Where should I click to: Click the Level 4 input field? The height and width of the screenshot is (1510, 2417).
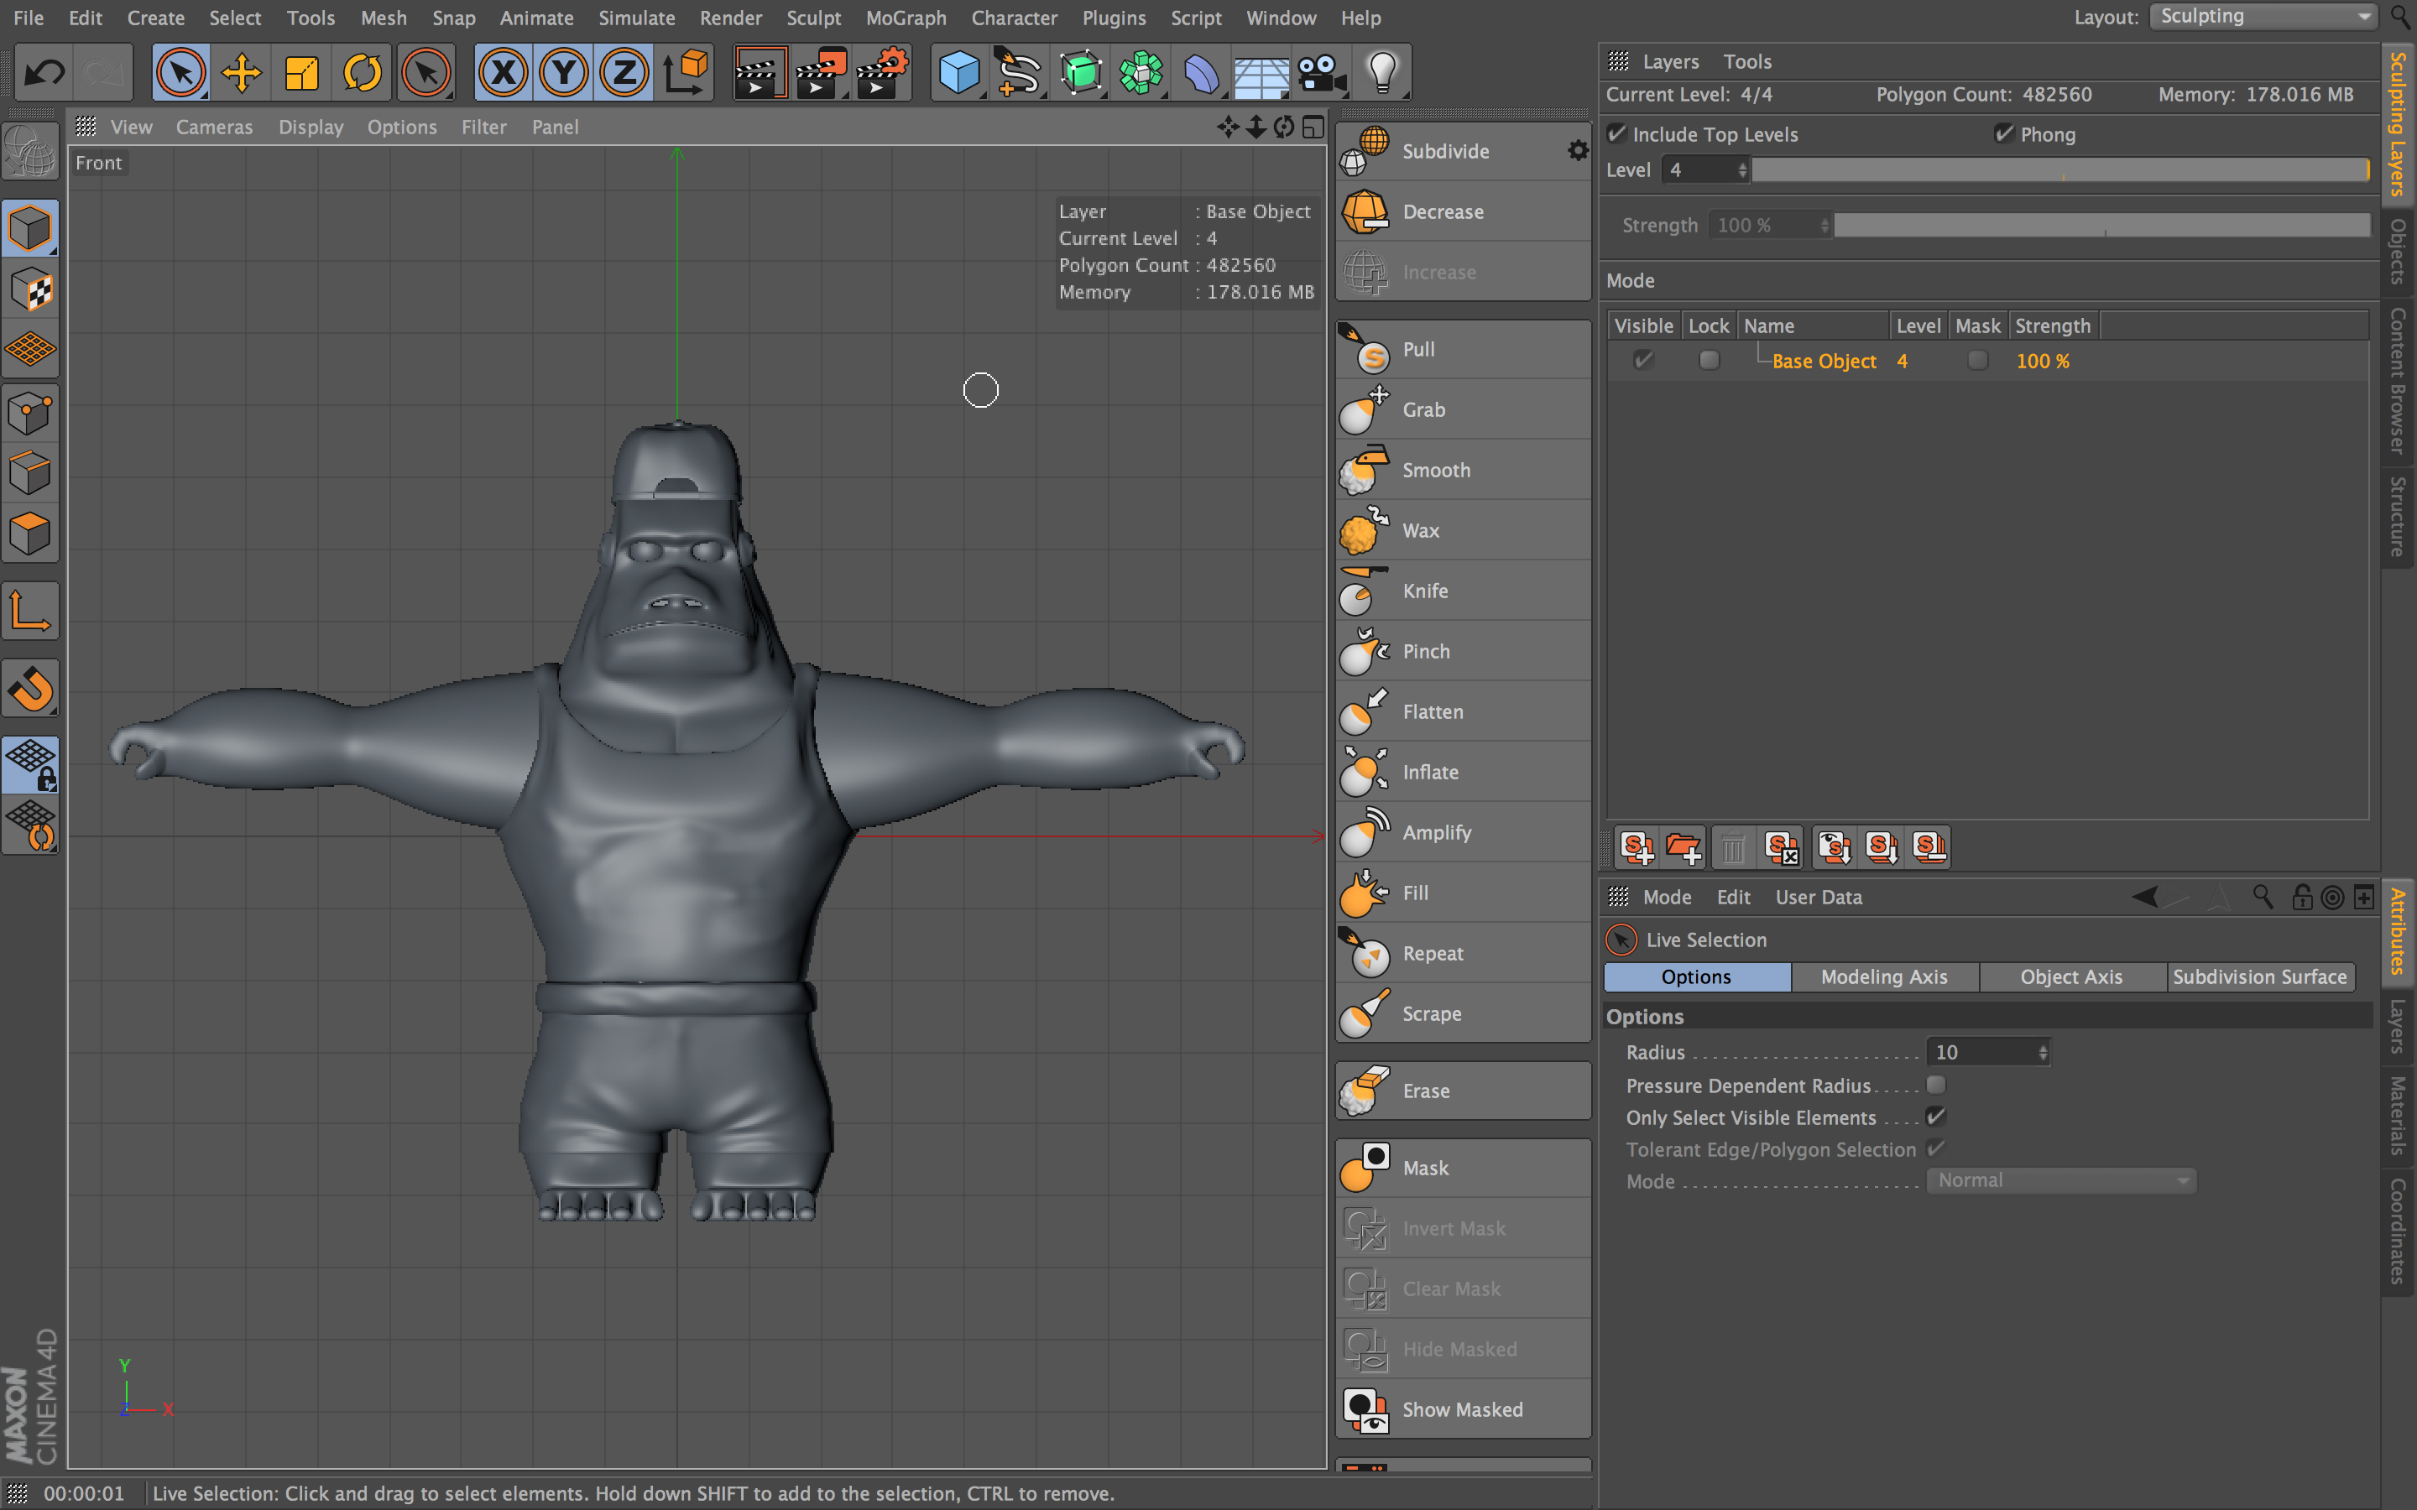tap(1699, 169)
